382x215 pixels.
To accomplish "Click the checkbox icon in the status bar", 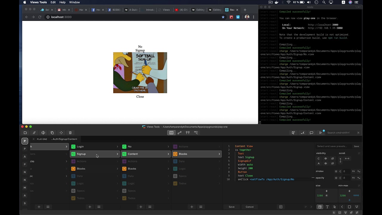I will [x=340, y=213].
